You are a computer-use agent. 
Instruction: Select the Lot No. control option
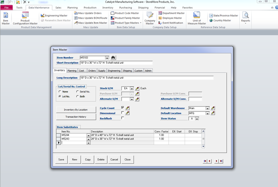point(60,96)
